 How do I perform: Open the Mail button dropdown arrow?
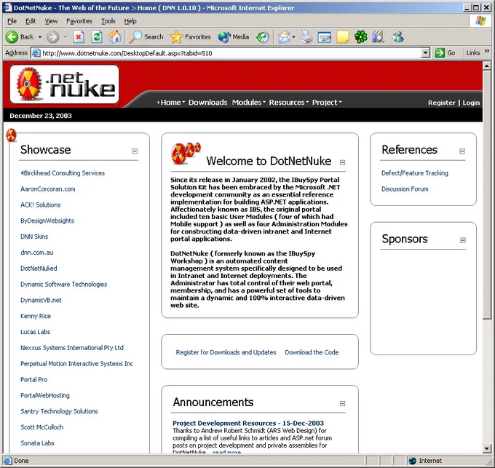(x=293, y=37)
